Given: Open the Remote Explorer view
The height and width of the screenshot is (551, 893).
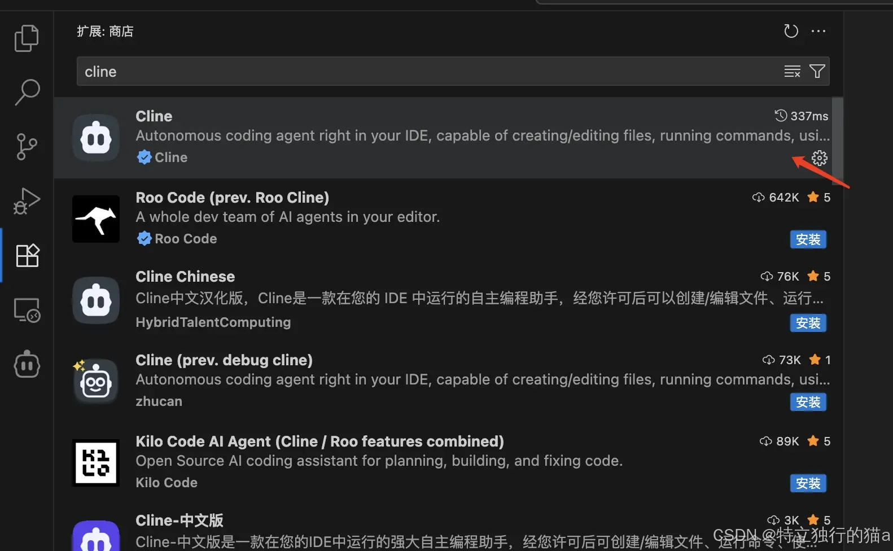Looking at the screenshot, I should point(27,310).
